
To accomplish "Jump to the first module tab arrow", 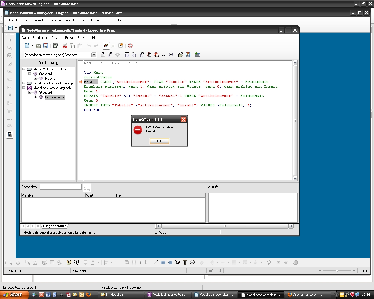I will click(23, 226).
